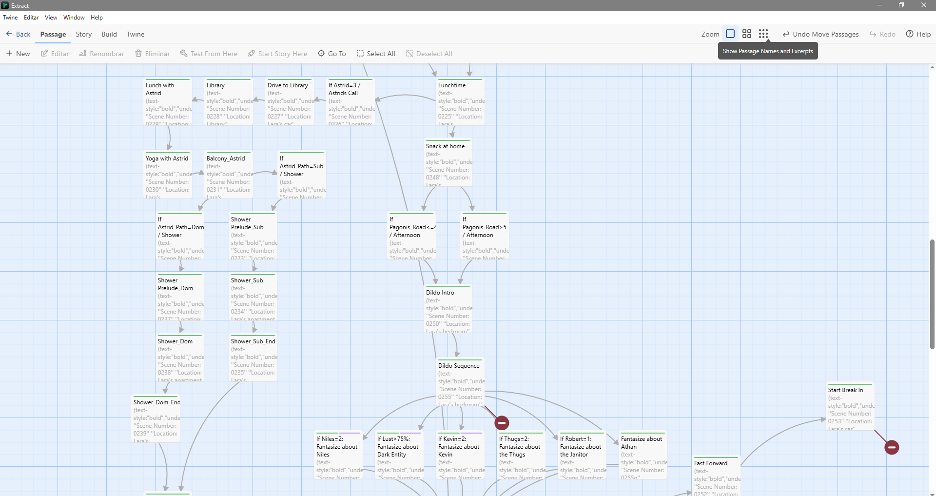Select the Fantasize about Kevin passage
936x496 pixels.
point(460,455)
